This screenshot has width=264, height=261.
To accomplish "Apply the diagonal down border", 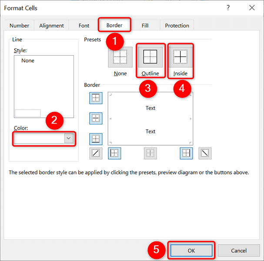I will (205, 153).
